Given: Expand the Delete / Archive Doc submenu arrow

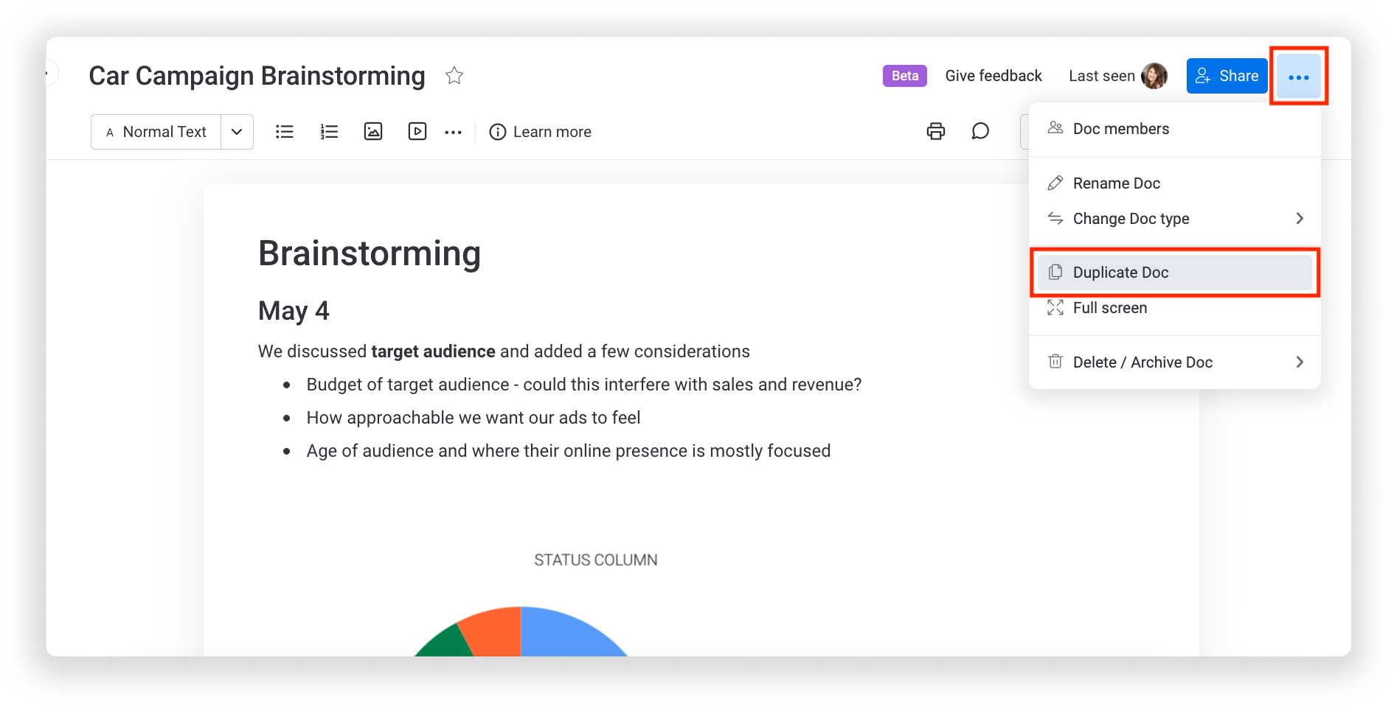Looking at the screenshot, I should point(1300,362).
